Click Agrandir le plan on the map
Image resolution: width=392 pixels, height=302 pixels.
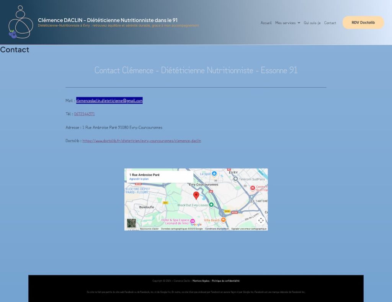click(x=139, y=179)
